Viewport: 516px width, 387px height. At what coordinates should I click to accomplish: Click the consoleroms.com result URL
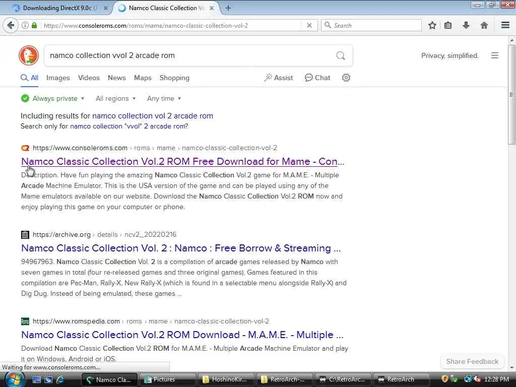(x=155, y=148)
